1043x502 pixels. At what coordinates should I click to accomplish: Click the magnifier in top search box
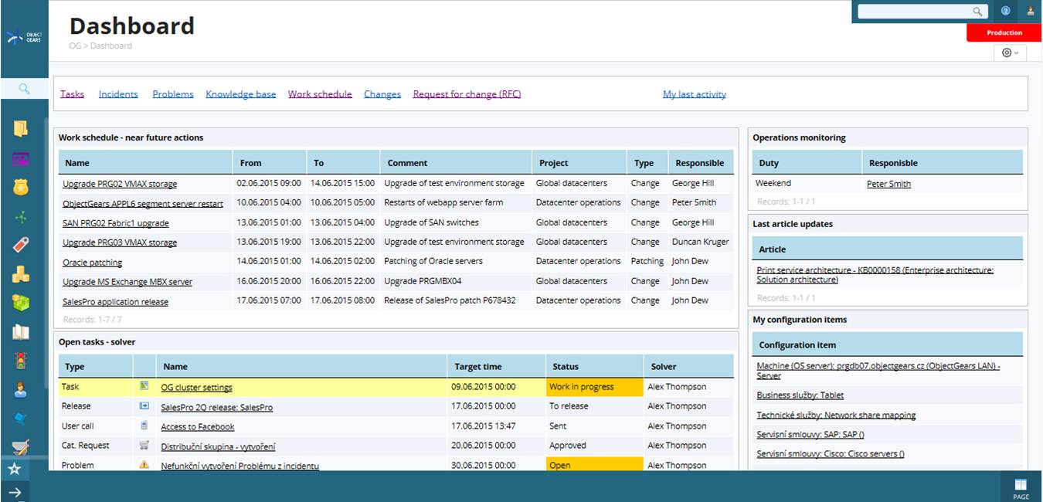(x=977, y=12)
